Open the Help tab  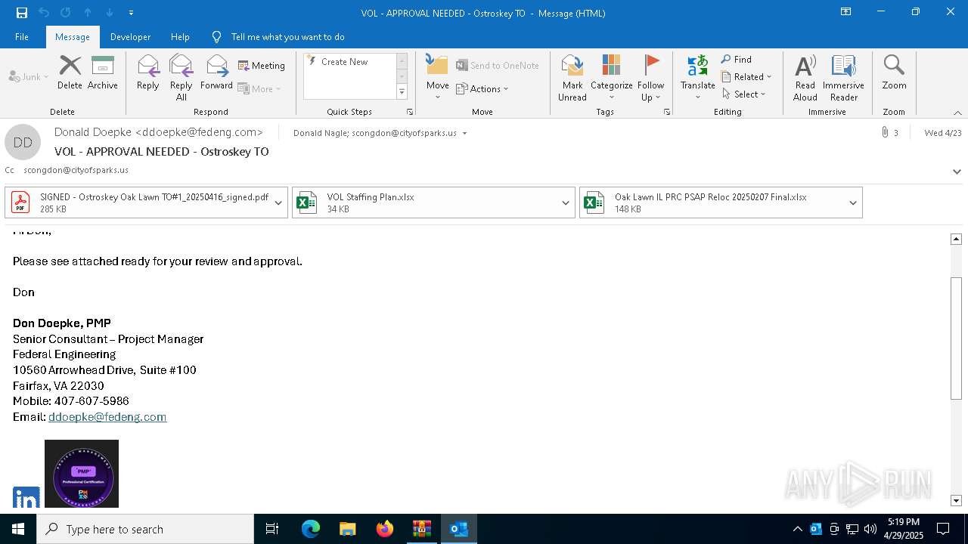180,37
